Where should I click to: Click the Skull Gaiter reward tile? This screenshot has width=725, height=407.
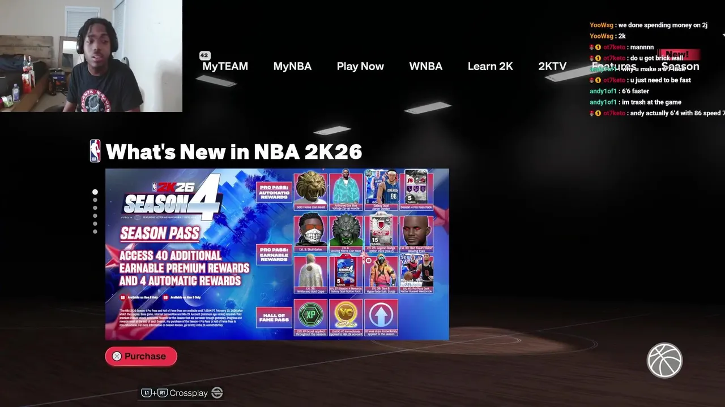310,232
